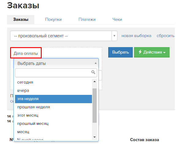The width and height of the screenshot is (176, 146).
Task: Collapse the Выбрать даты dropdown arrow
Action: (x=96, y=63)
